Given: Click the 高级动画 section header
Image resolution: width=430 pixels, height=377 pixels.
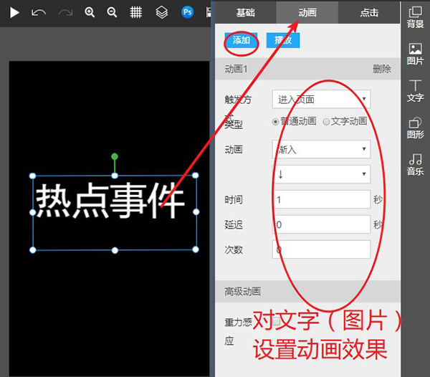Looking at the screenshot, I should pyautogui.click(x=307, y=292).
